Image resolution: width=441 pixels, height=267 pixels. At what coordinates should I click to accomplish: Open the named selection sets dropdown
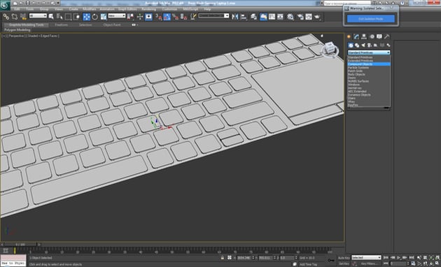[x=213, y=15]
